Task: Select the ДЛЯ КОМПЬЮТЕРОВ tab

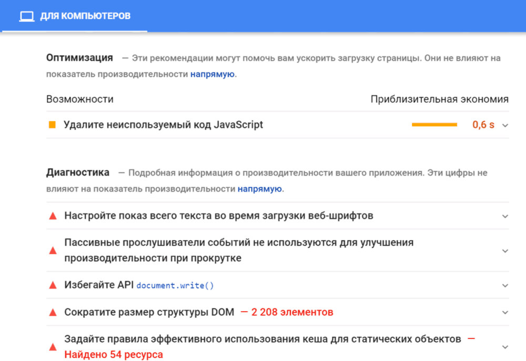Action: 75,16
